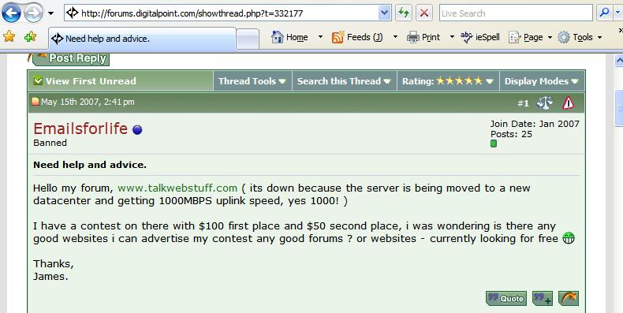Open the www.talkwebstuff.com link

tap(177, 188)
